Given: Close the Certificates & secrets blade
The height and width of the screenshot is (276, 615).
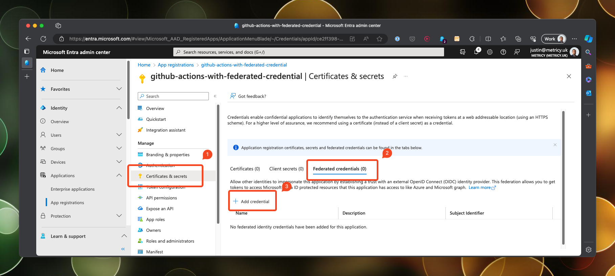Looking at the screenshot, I should (569, 76).
